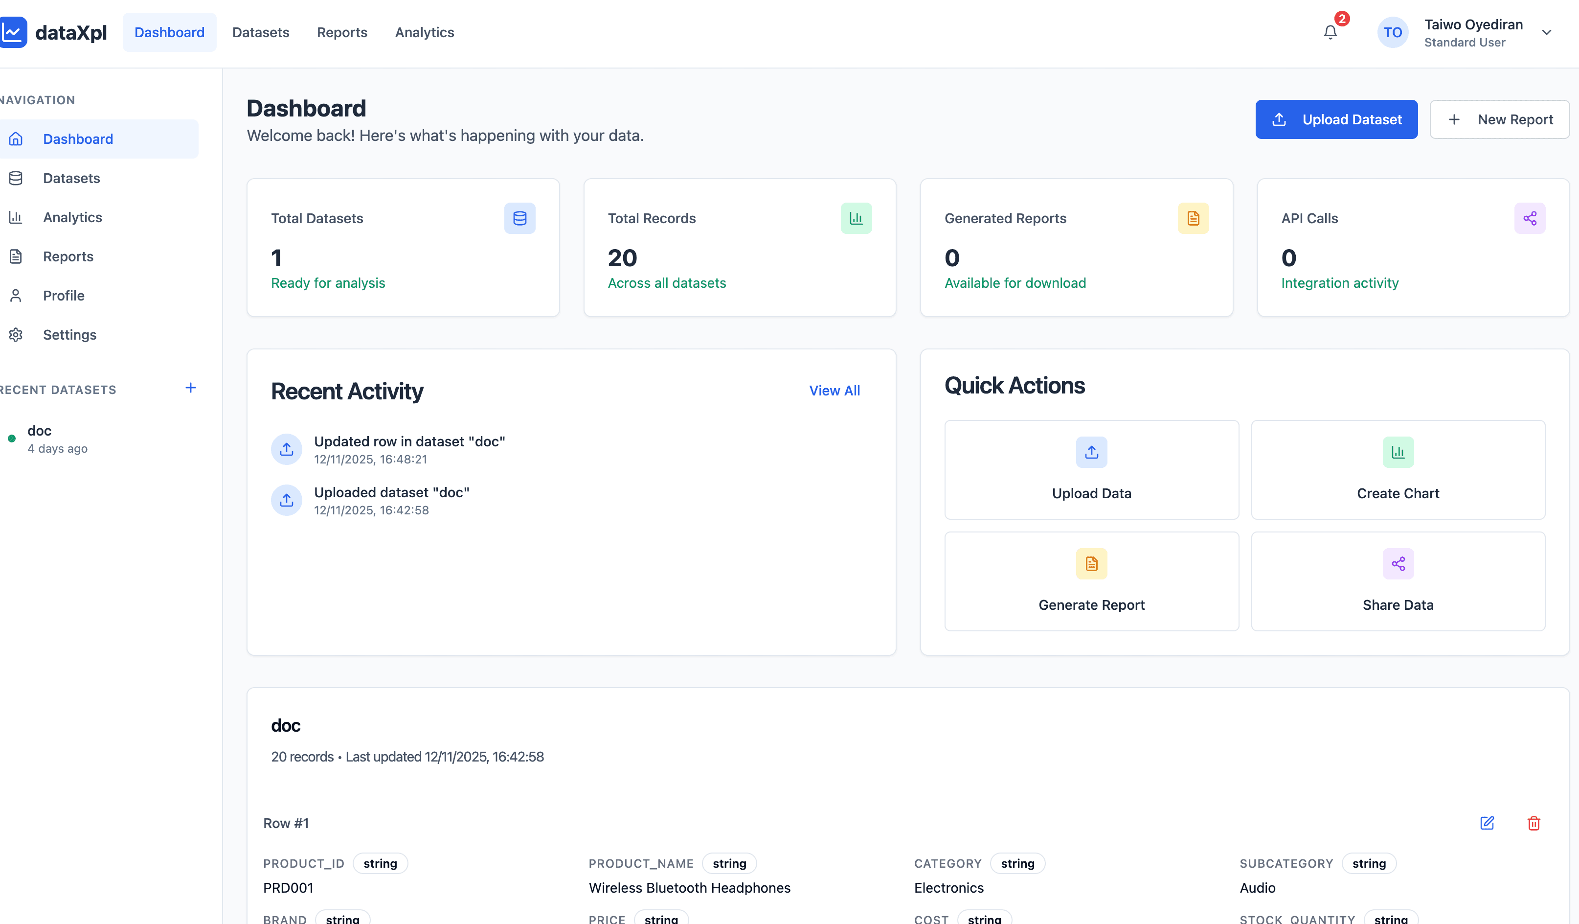Click the TO user avatar
The height and width of the screenshot is (924, 1579).
tap(1392, 32)
